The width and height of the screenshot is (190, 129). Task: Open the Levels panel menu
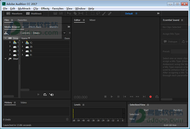pos(83,105)
